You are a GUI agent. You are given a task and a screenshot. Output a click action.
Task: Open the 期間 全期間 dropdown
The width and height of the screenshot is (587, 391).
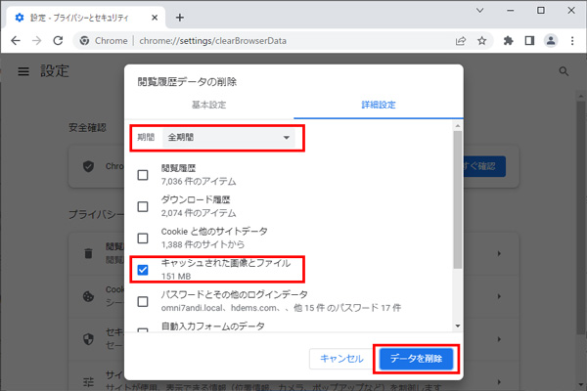pos(229,137)
